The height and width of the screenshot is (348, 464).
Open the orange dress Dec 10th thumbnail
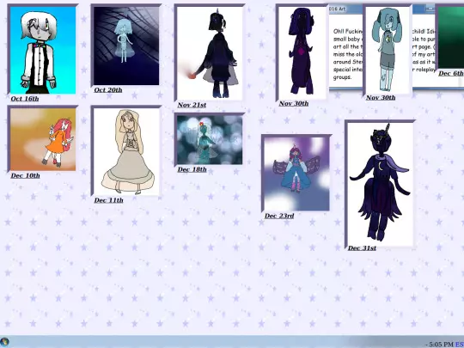coord(43,139)
